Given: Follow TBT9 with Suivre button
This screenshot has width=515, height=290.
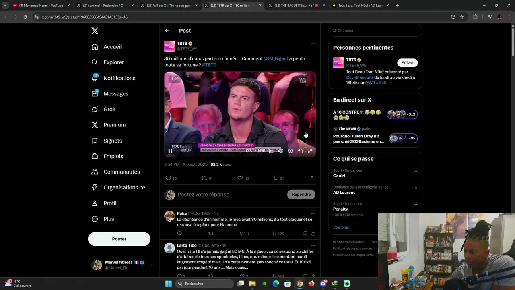Looking at the screenshot, I should coord(407,63).
